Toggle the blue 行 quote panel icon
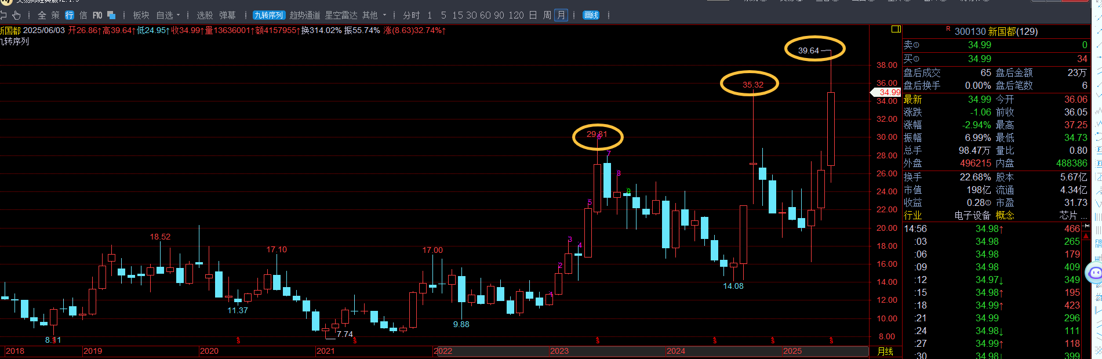1102x359 pixels. (70, 15)
